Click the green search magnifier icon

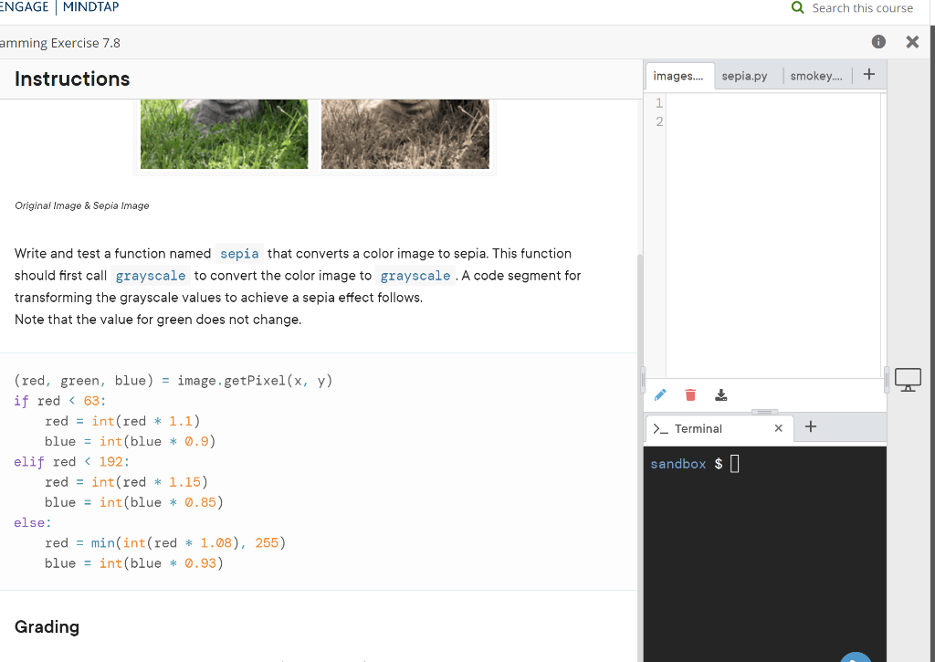tap(798, 7)
